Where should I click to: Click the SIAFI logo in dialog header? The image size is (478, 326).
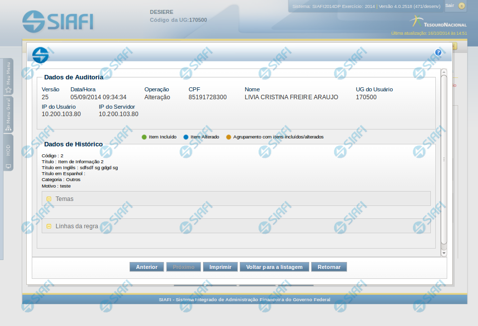(41, 55)
